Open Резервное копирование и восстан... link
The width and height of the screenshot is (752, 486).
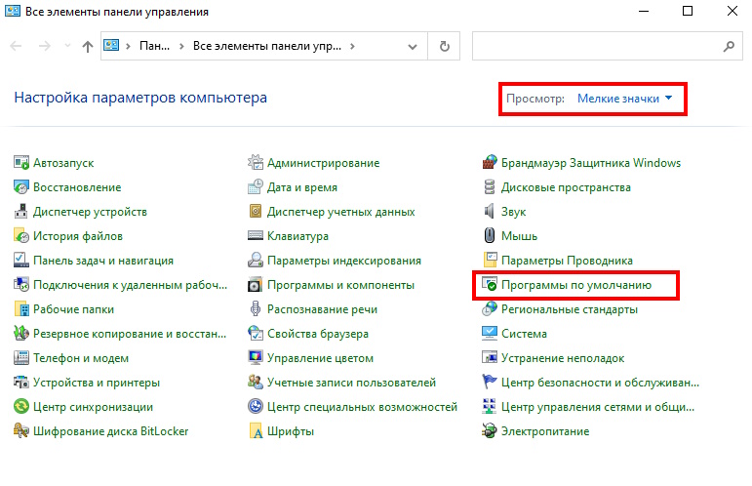tap(130, 334)
